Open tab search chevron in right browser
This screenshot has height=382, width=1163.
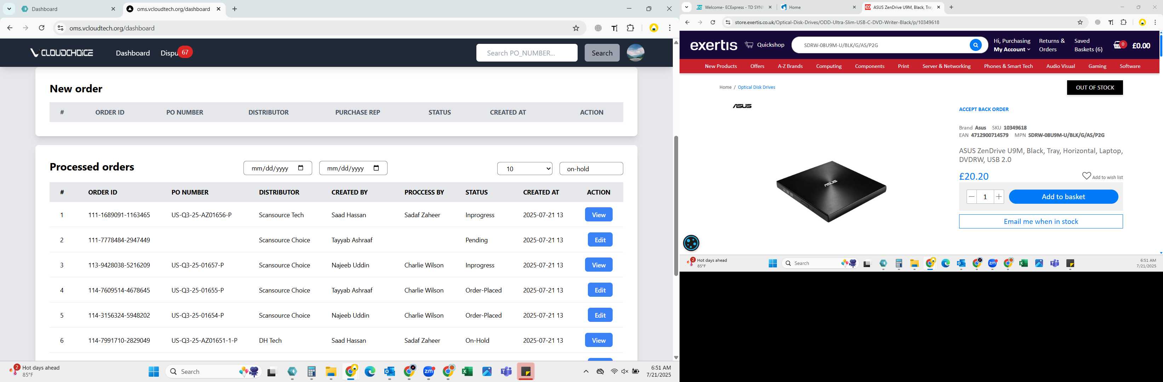(686, 7)
